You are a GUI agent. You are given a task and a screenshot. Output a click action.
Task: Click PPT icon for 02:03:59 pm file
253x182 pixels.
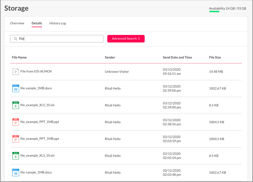(x=16, y=139)
